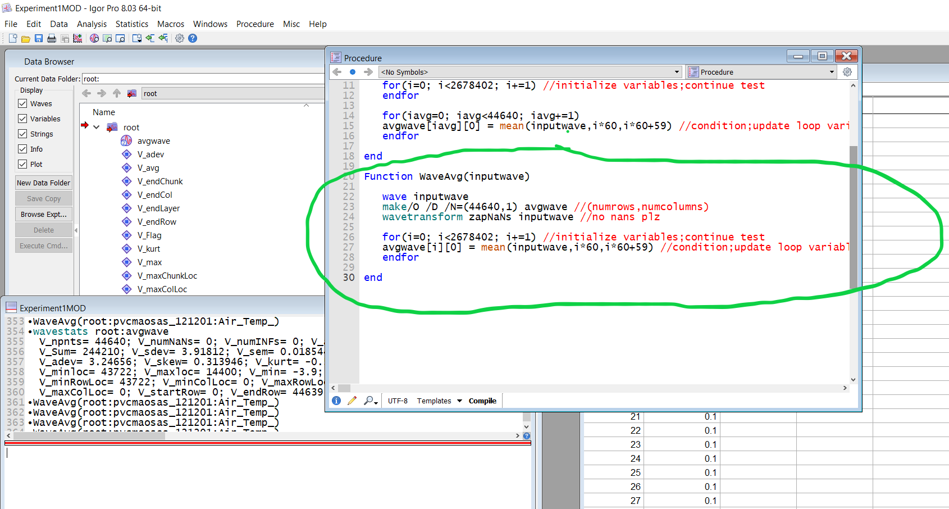Open the magnifier search icon in Procedure window

click(x=368, y=400)
